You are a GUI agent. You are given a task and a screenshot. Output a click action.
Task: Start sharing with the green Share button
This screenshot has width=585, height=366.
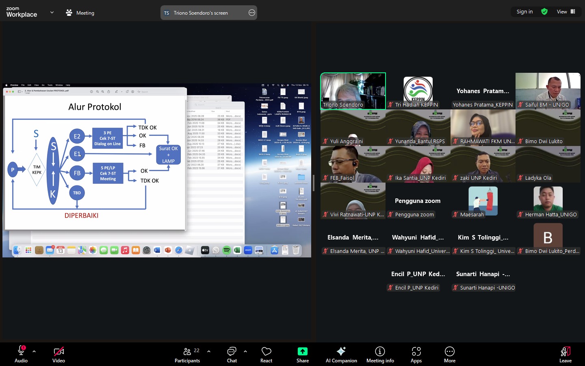tap(302, 354)
